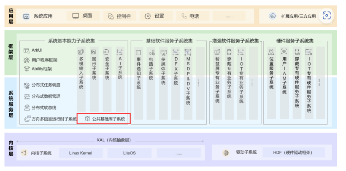Click the scan icon in the top-right corner
The height and width of the screenshot is (171, 346).
coord(326,16)
